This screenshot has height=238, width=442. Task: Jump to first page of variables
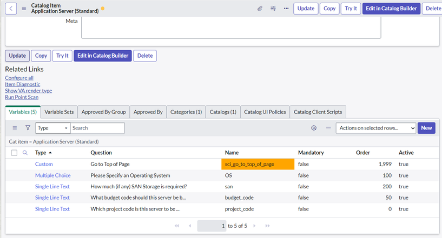(x=177, y=226)
